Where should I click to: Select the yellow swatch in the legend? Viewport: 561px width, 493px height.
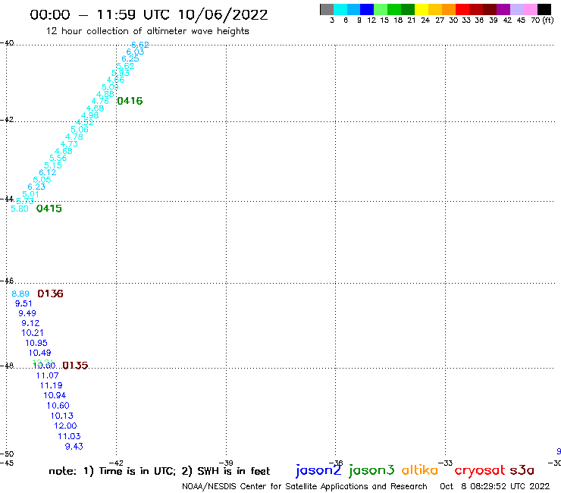coord(422,9)
